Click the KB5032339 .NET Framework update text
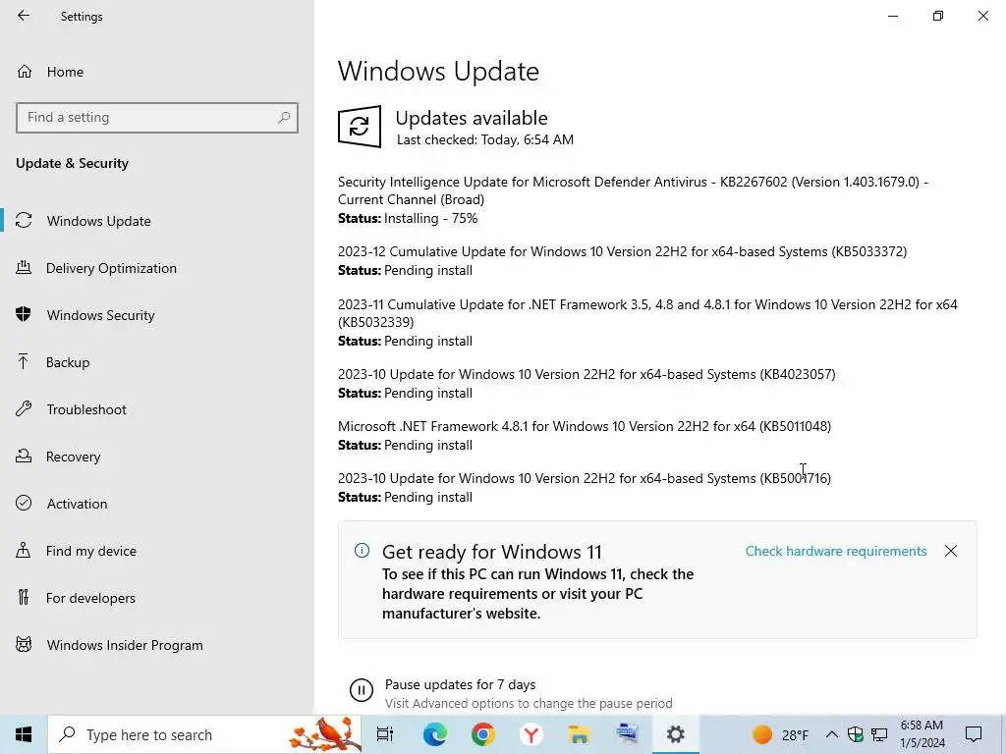Viewport: 1006px width, 754px height. [x=647, y=313]
